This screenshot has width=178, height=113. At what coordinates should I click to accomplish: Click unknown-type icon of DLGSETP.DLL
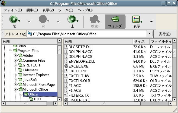click(66, 47)
